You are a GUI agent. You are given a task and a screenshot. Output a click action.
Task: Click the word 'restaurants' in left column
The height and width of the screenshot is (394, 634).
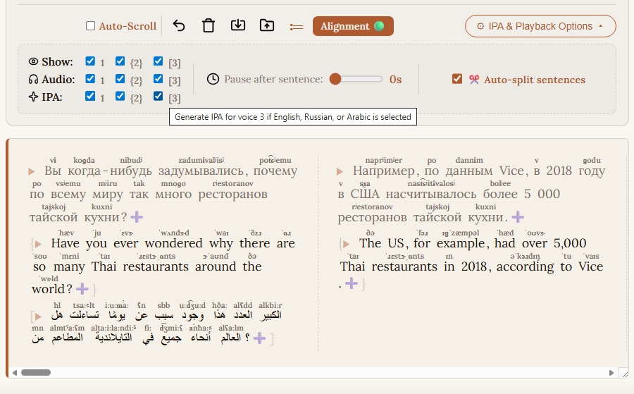tap(156, 266)
